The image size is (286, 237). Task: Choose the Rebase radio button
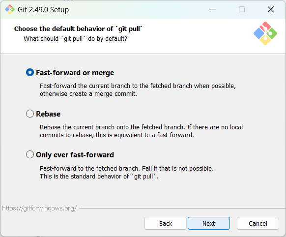coord(30,114)
